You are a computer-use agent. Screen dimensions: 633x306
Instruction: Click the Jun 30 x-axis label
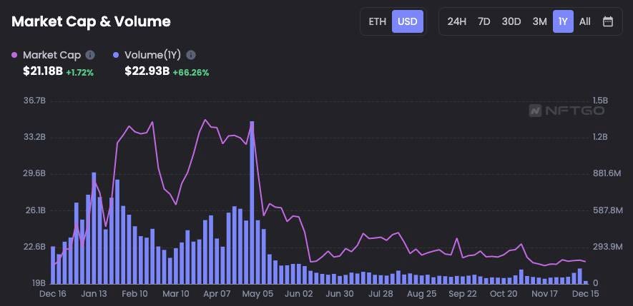(x=340, y=294)
